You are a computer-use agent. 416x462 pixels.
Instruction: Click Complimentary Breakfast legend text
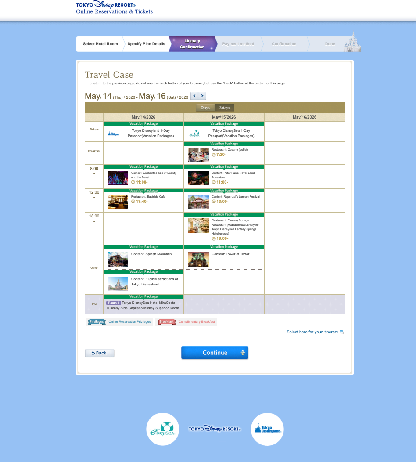196,322
